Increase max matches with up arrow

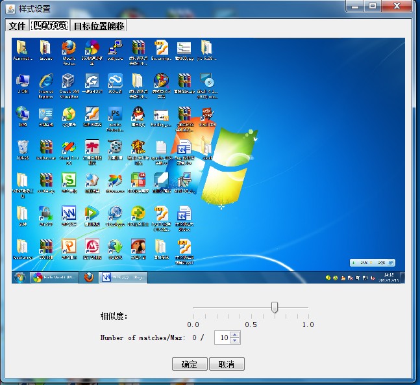(235, 335)
